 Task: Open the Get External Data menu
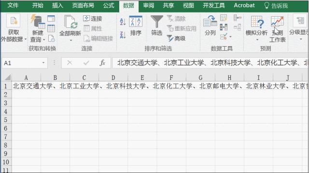pyautogui.click(x=14, y=28)
